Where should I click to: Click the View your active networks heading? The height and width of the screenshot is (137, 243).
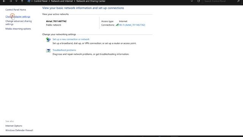click(x=55, y=14)
